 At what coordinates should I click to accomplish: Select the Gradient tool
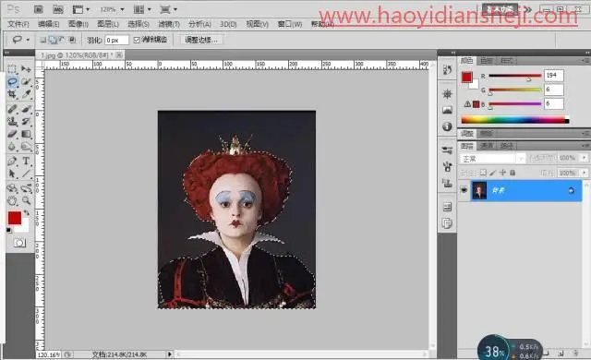(x=26, y=134)
